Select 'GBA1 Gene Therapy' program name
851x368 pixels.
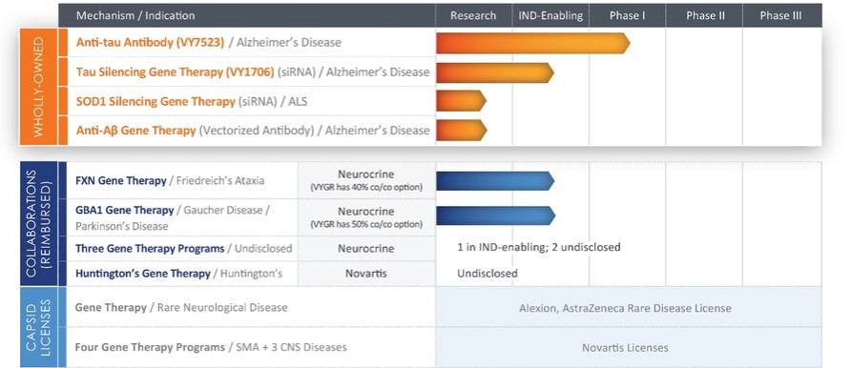point(125,210)
